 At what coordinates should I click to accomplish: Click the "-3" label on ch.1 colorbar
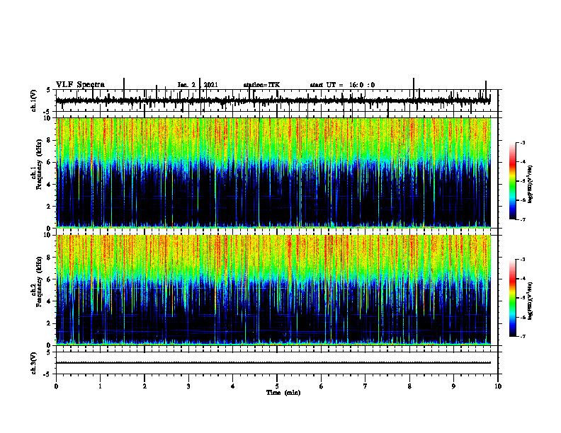pyautogui.click(x=522, y=142)
